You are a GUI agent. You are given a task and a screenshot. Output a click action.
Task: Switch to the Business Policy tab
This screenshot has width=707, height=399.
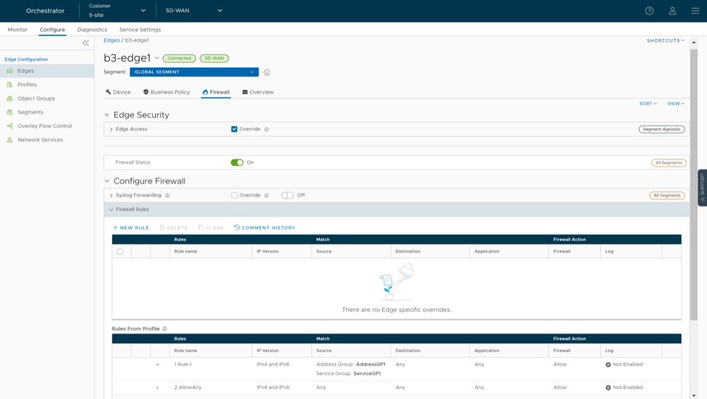(x=166, y=92)
